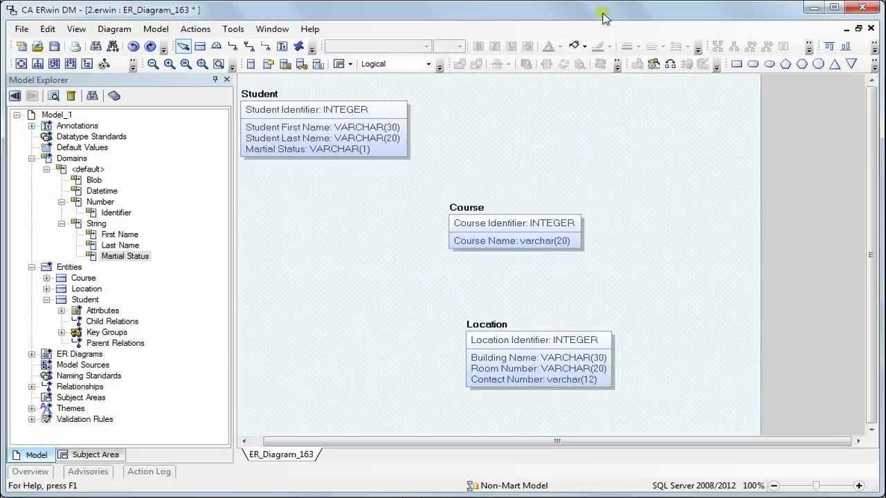
Task: Click the Find binoculars icon in the toolbar
Action: click(x=96, y=46)
